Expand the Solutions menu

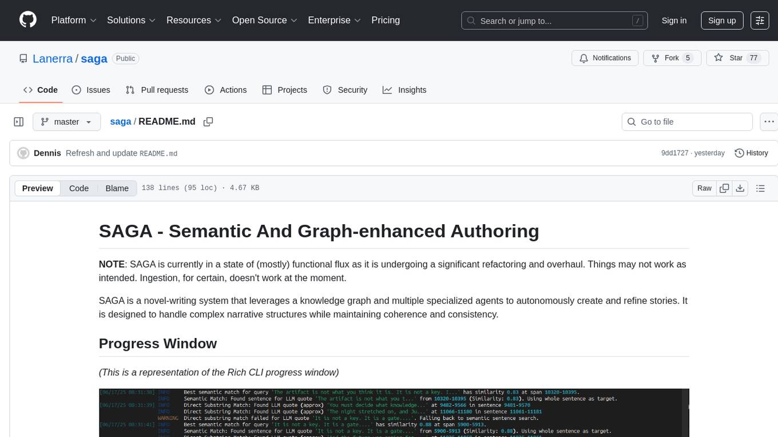(x=132, y=20)
